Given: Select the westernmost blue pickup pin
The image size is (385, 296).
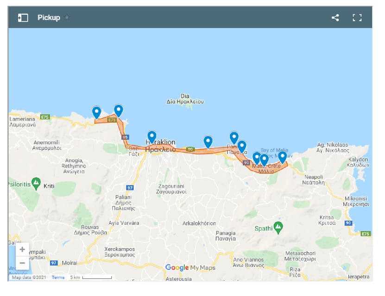Looking at the screenshot, I should click(x=96, y=112).
